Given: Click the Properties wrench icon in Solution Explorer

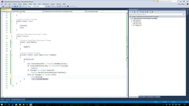Looking at the screenshot, I should point(152,12).
